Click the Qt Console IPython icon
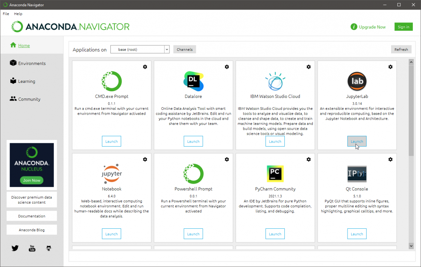Screen dimensions: 421x267 coord(357,173)
